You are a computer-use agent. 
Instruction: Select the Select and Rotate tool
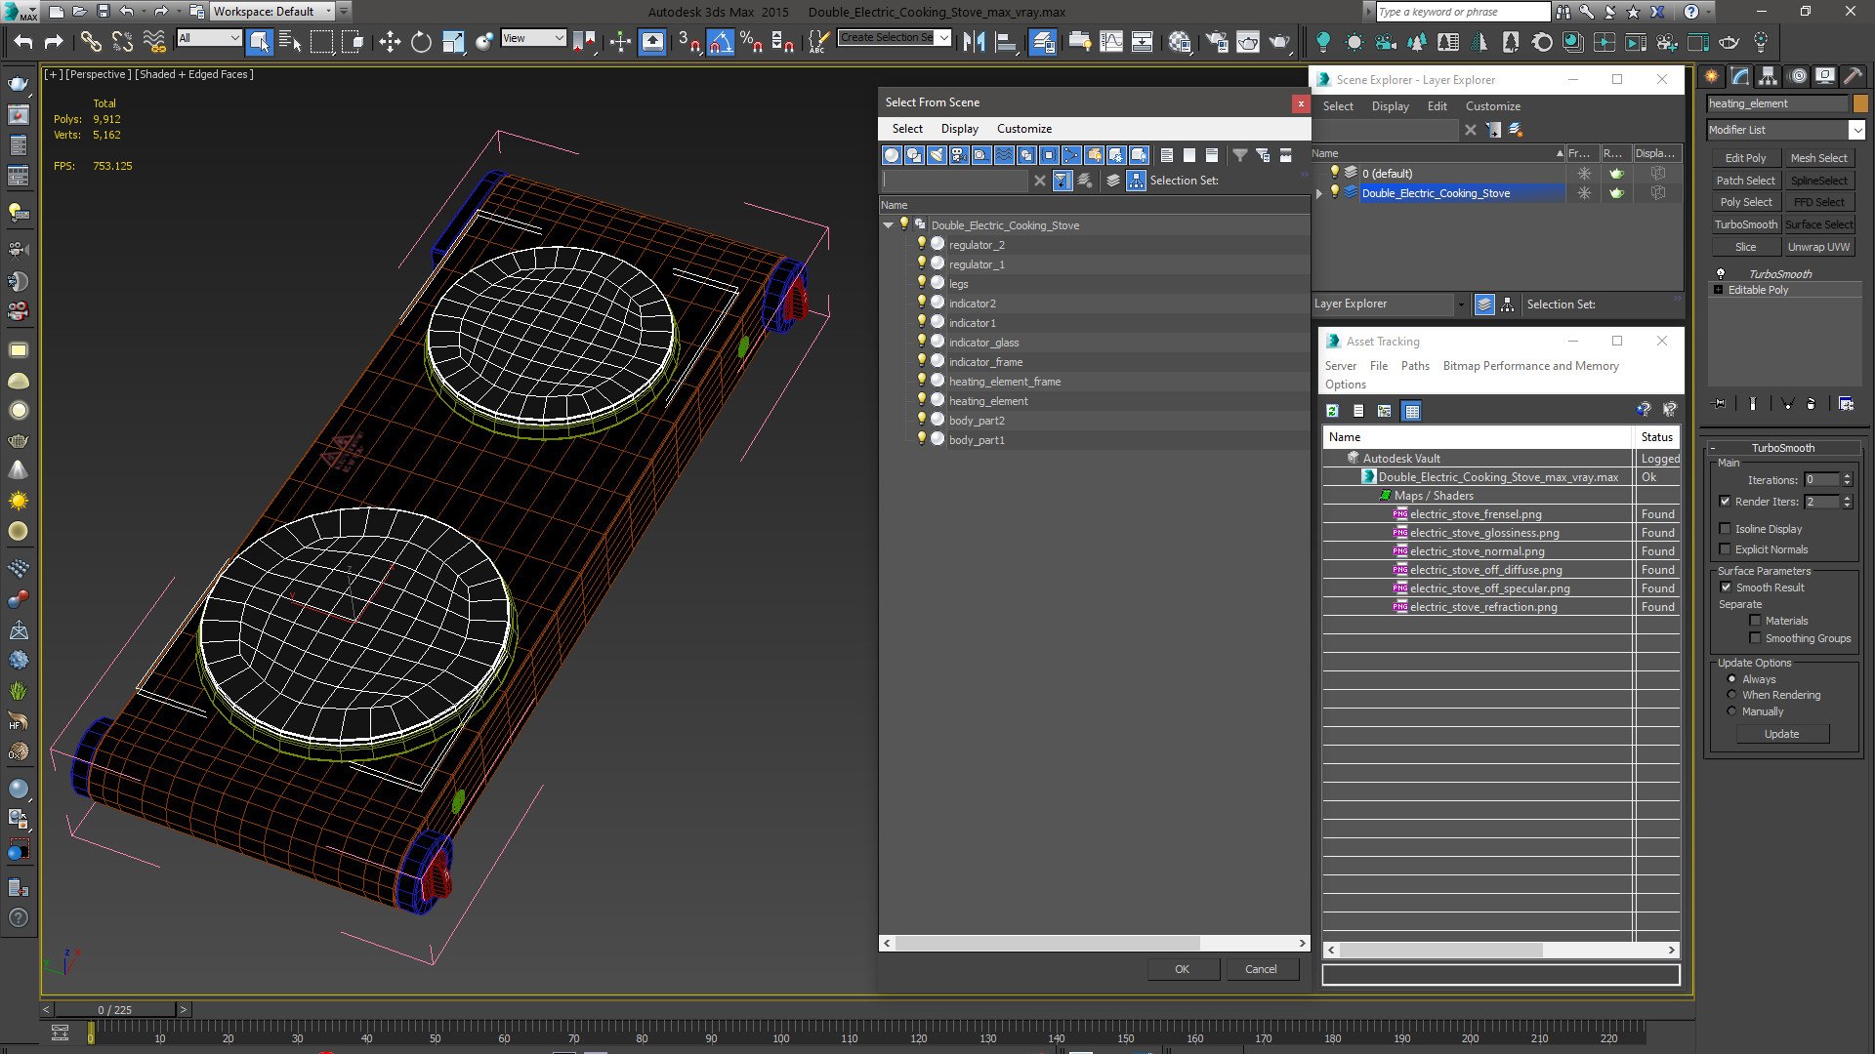(421, 41)
